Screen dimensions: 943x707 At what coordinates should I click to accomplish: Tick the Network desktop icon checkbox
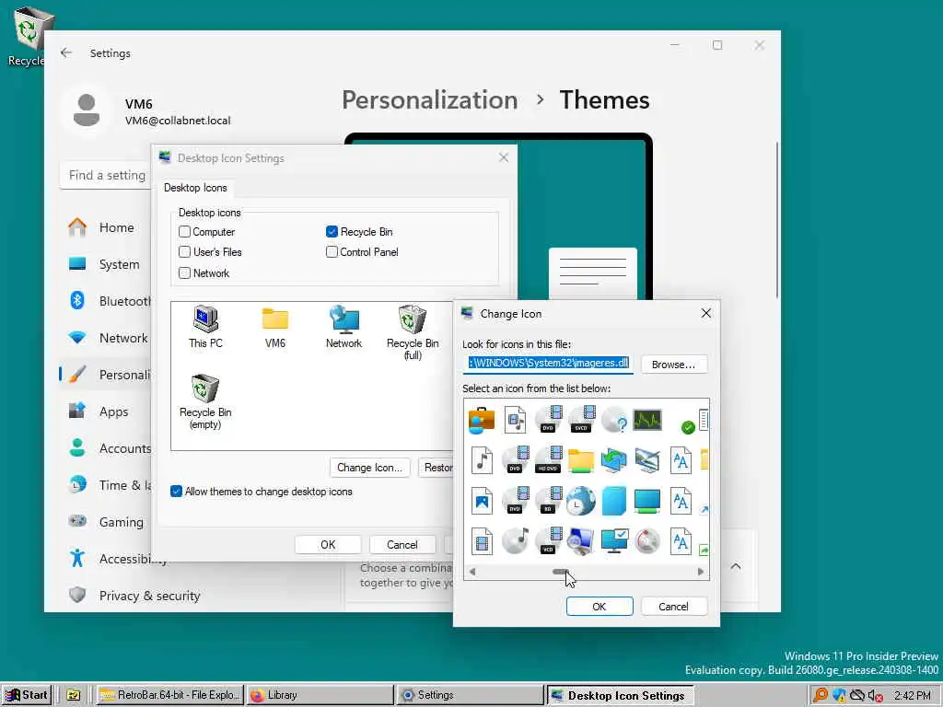point(184,272)
